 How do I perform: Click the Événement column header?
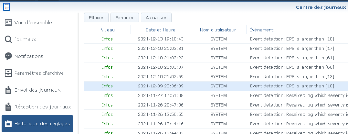pos(297,30)
